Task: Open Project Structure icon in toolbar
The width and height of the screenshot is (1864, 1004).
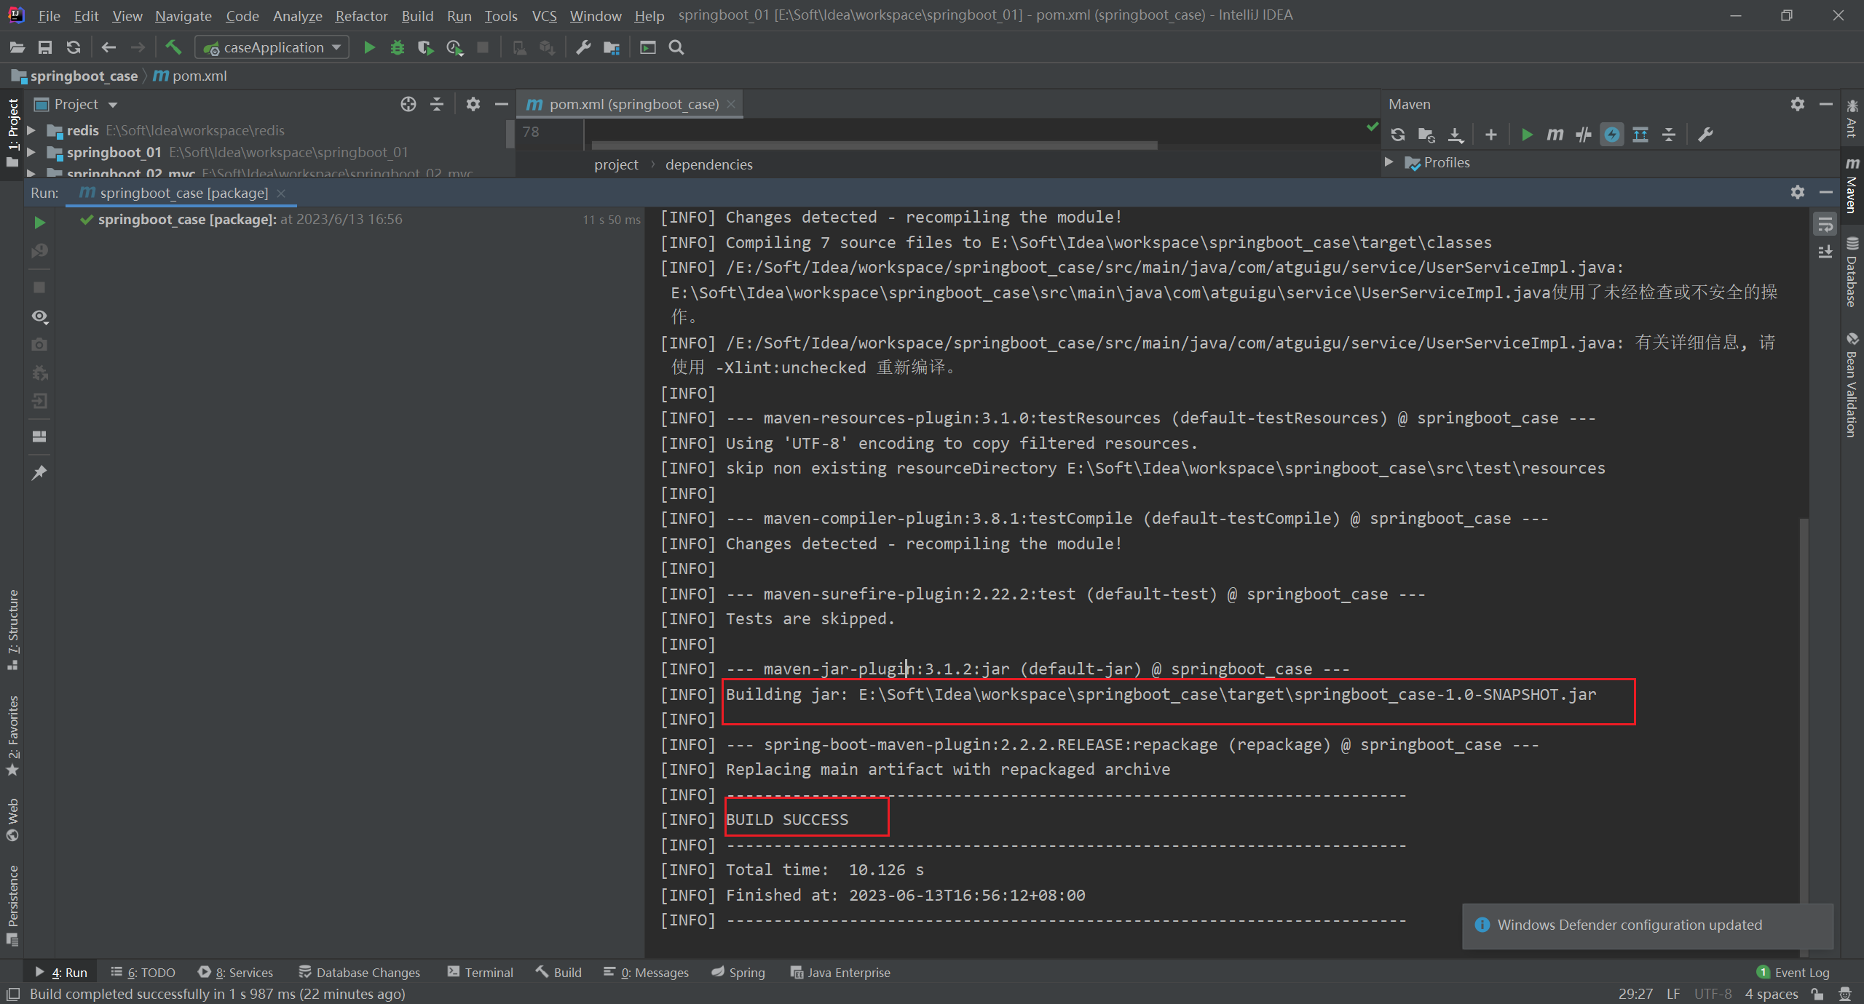Action: pos(612,47)
